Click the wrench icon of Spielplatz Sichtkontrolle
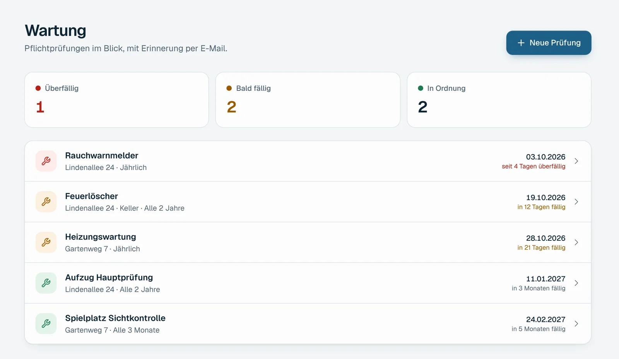619x359 pixels. pos(46,323)
